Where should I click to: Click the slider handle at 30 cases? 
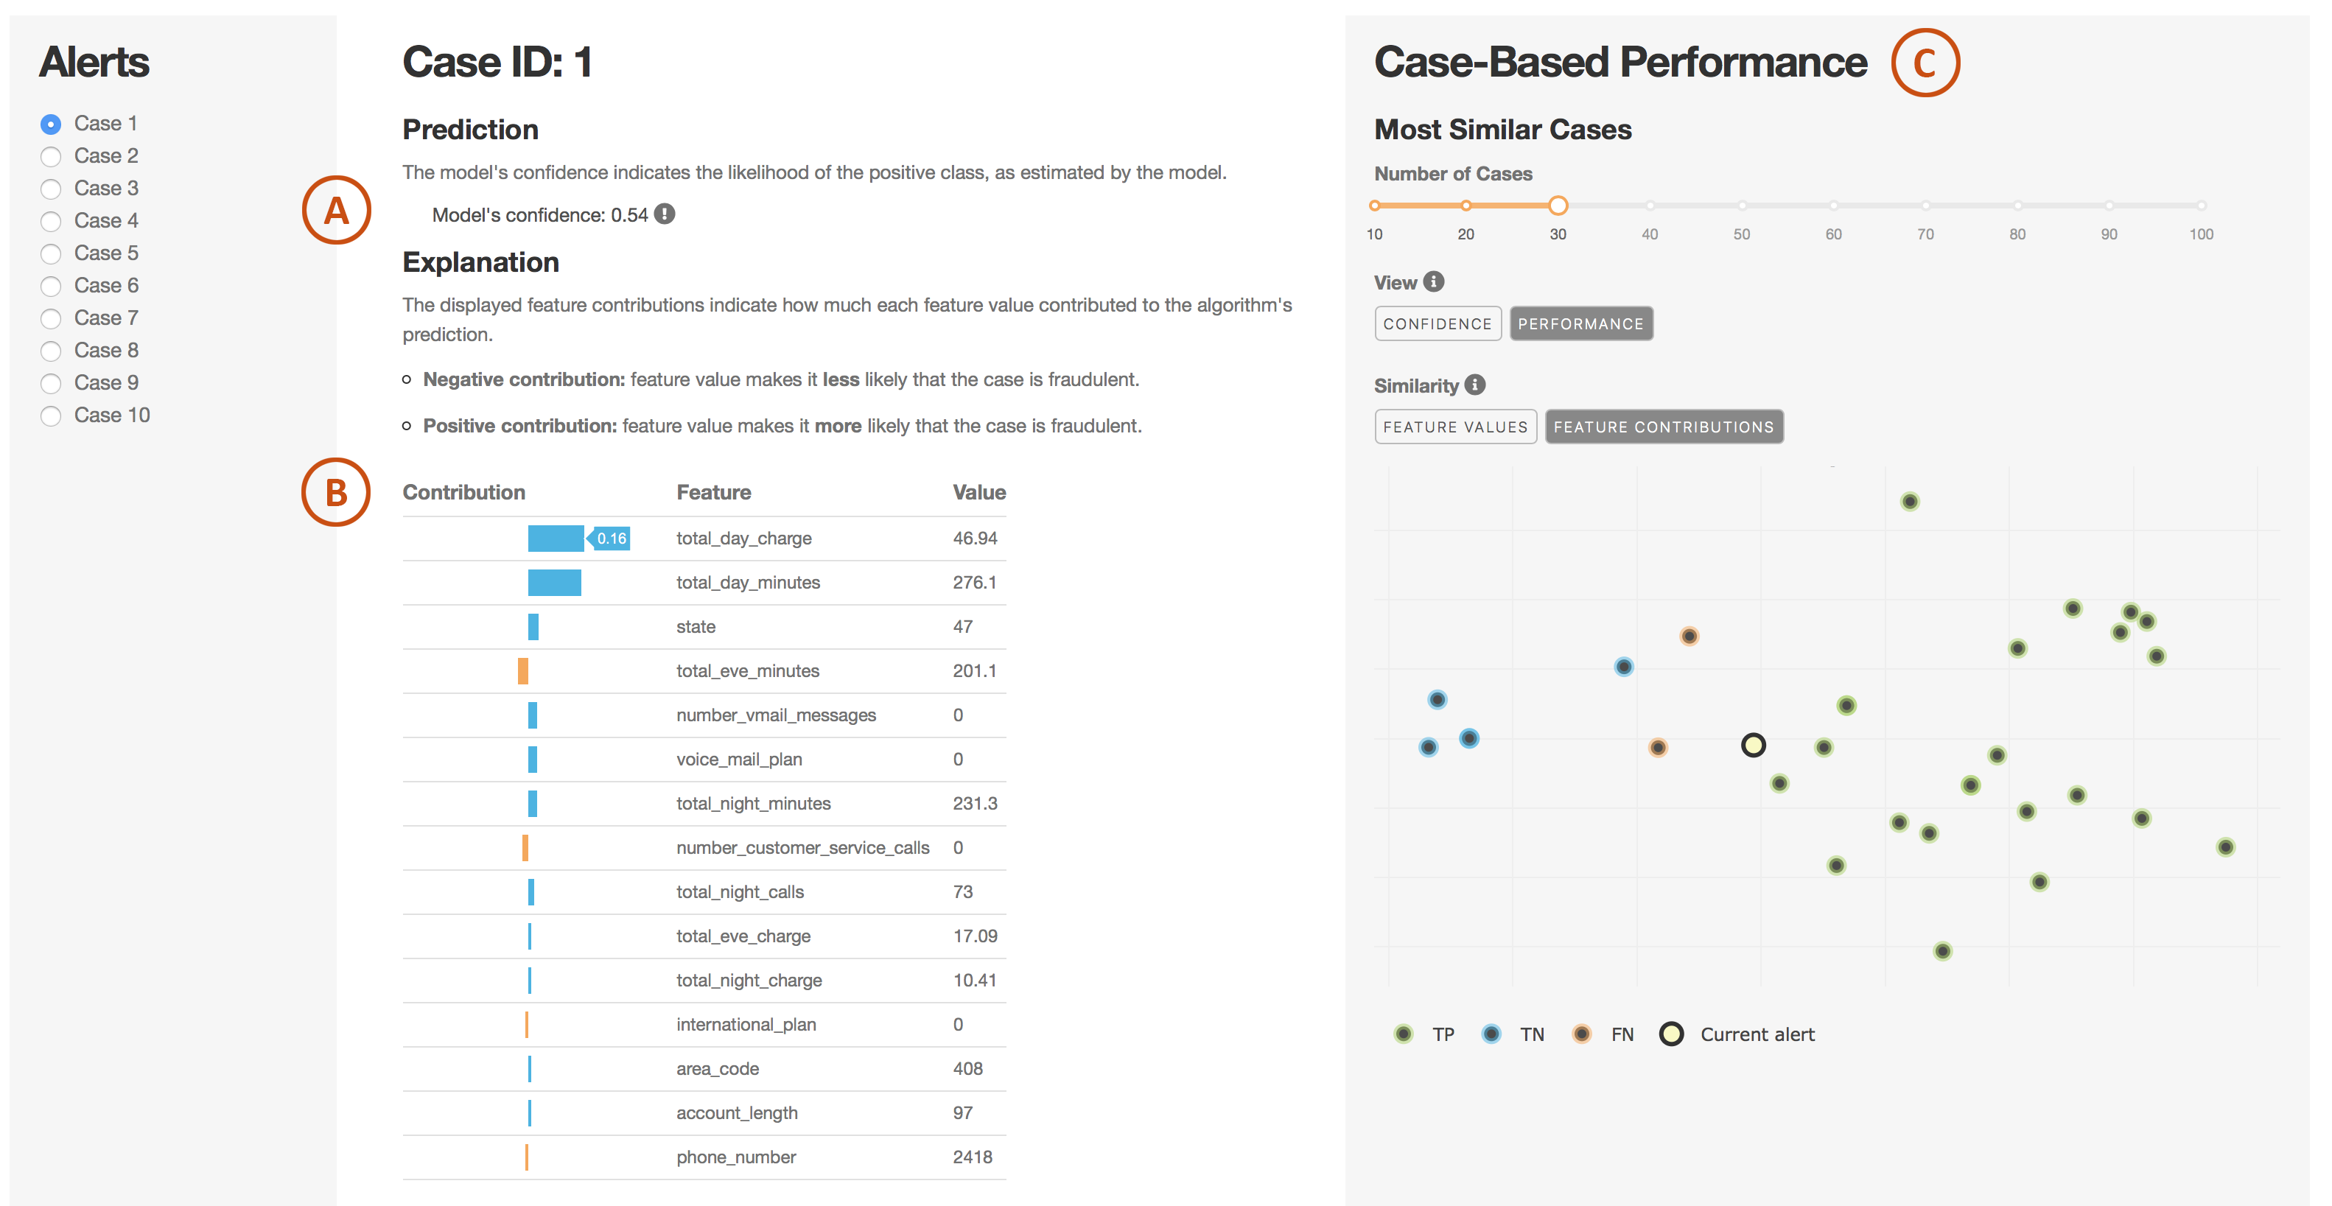tap(1557, 206)
